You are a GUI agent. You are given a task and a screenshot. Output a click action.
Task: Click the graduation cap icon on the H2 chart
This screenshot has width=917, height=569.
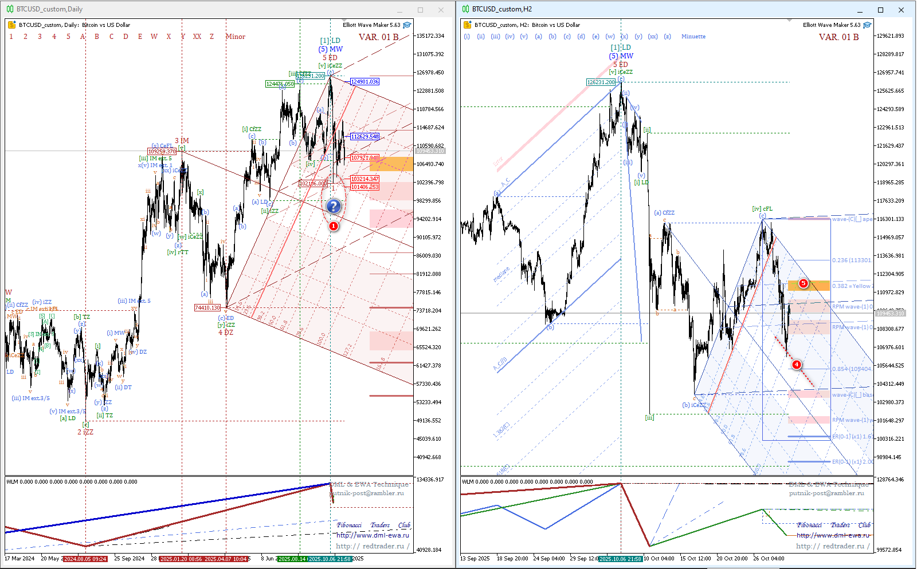(867, 25)
